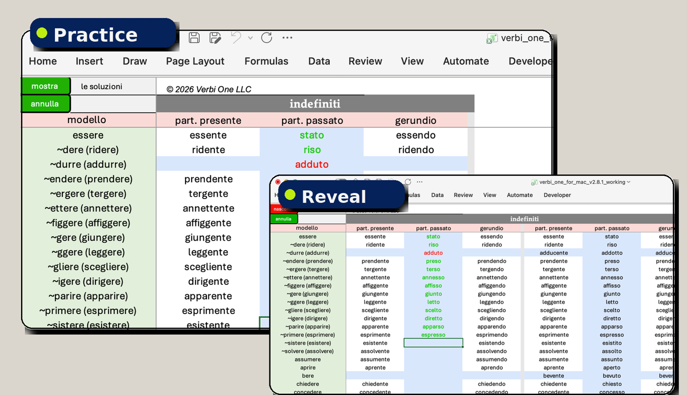Select the '~solvere (assolvere)' model cell
Viewport: 687px width, 395px height.
click(308, 351)
